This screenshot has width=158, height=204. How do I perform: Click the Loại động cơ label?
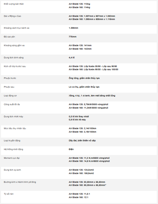tap(10, 96)
